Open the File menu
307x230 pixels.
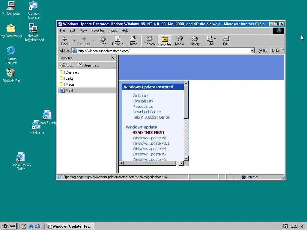(x=62, y=31)
